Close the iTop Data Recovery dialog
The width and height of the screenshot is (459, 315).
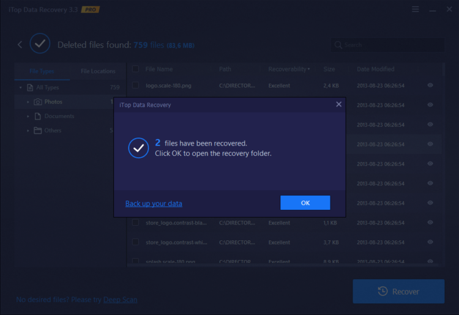point(338,105)
